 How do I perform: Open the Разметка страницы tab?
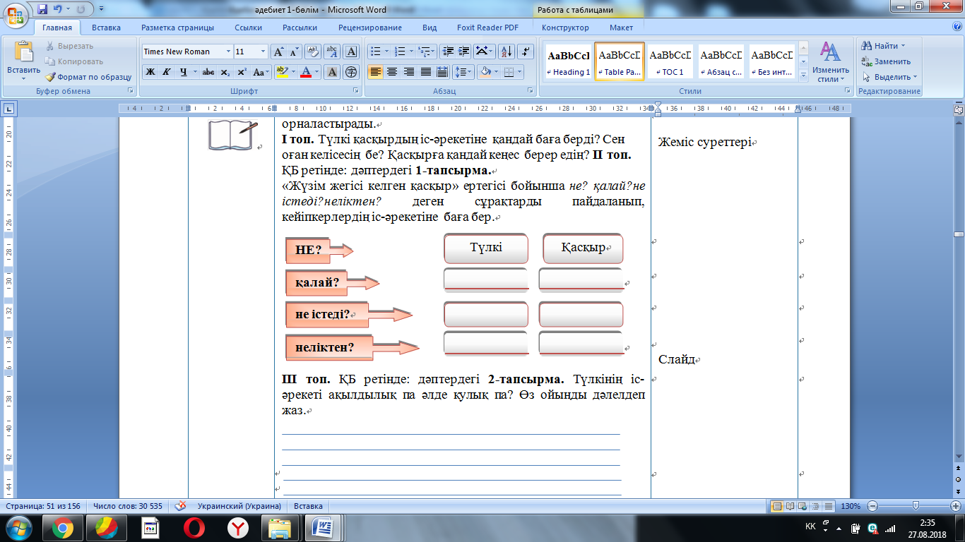click(x=177, y=28)
